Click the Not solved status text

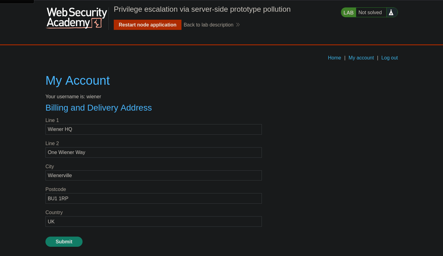(x=370, y=13)
